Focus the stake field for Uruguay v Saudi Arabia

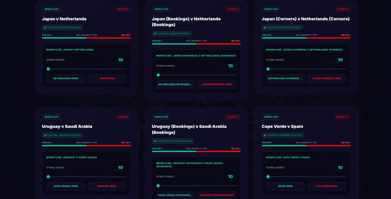pyautogui.click(x=116, y=167)
